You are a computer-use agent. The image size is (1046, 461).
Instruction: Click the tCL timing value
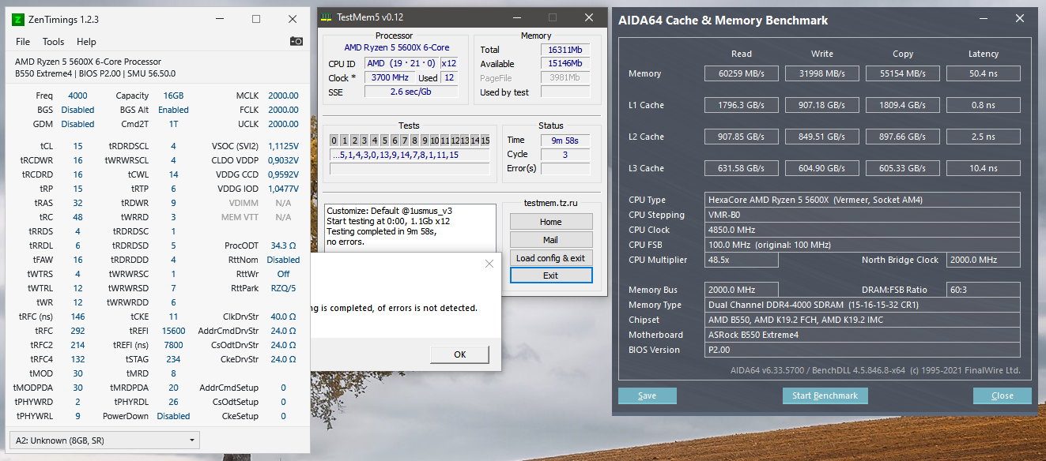pyautogui.click(x=77, y=146)
